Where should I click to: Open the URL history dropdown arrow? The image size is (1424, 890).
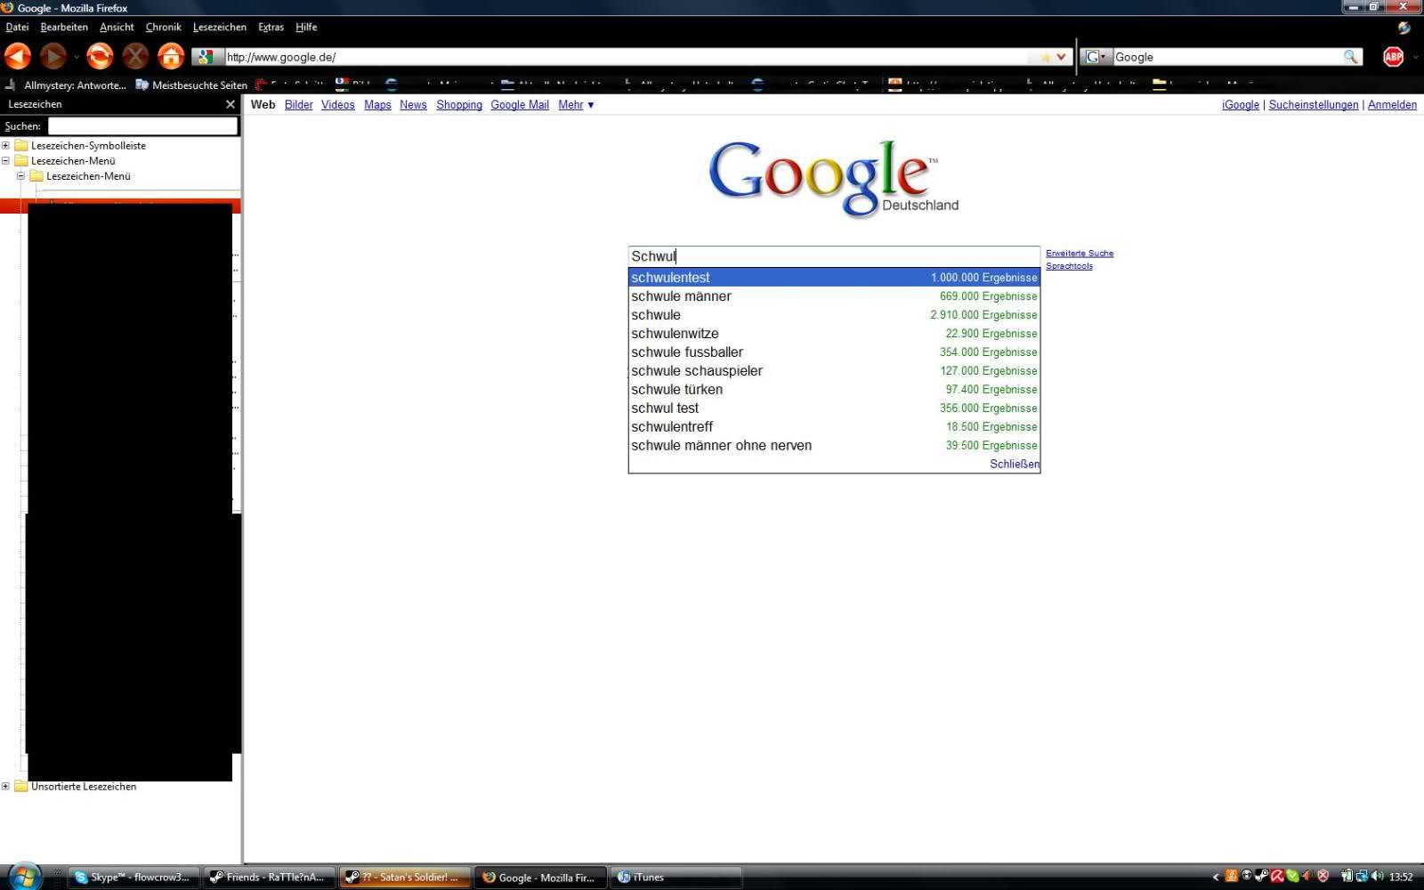(1061, 57)
